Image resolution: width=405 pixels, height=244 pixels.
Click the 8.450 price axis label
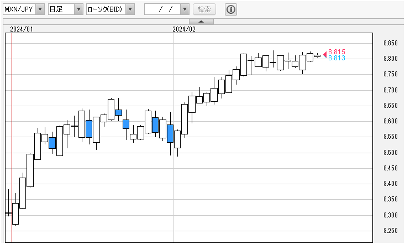coord(390,168)
